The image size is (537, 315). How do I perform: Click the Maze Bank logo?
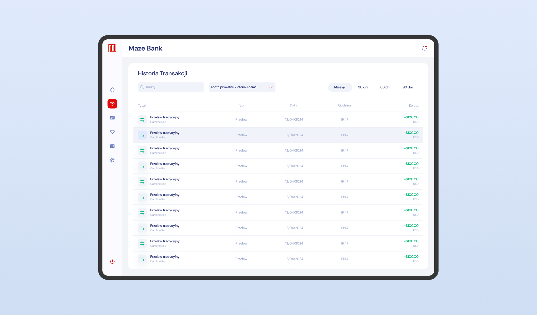coord(112,48)
